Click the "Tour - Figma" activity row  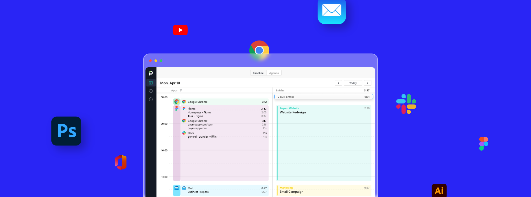click(x=227, y=116)
